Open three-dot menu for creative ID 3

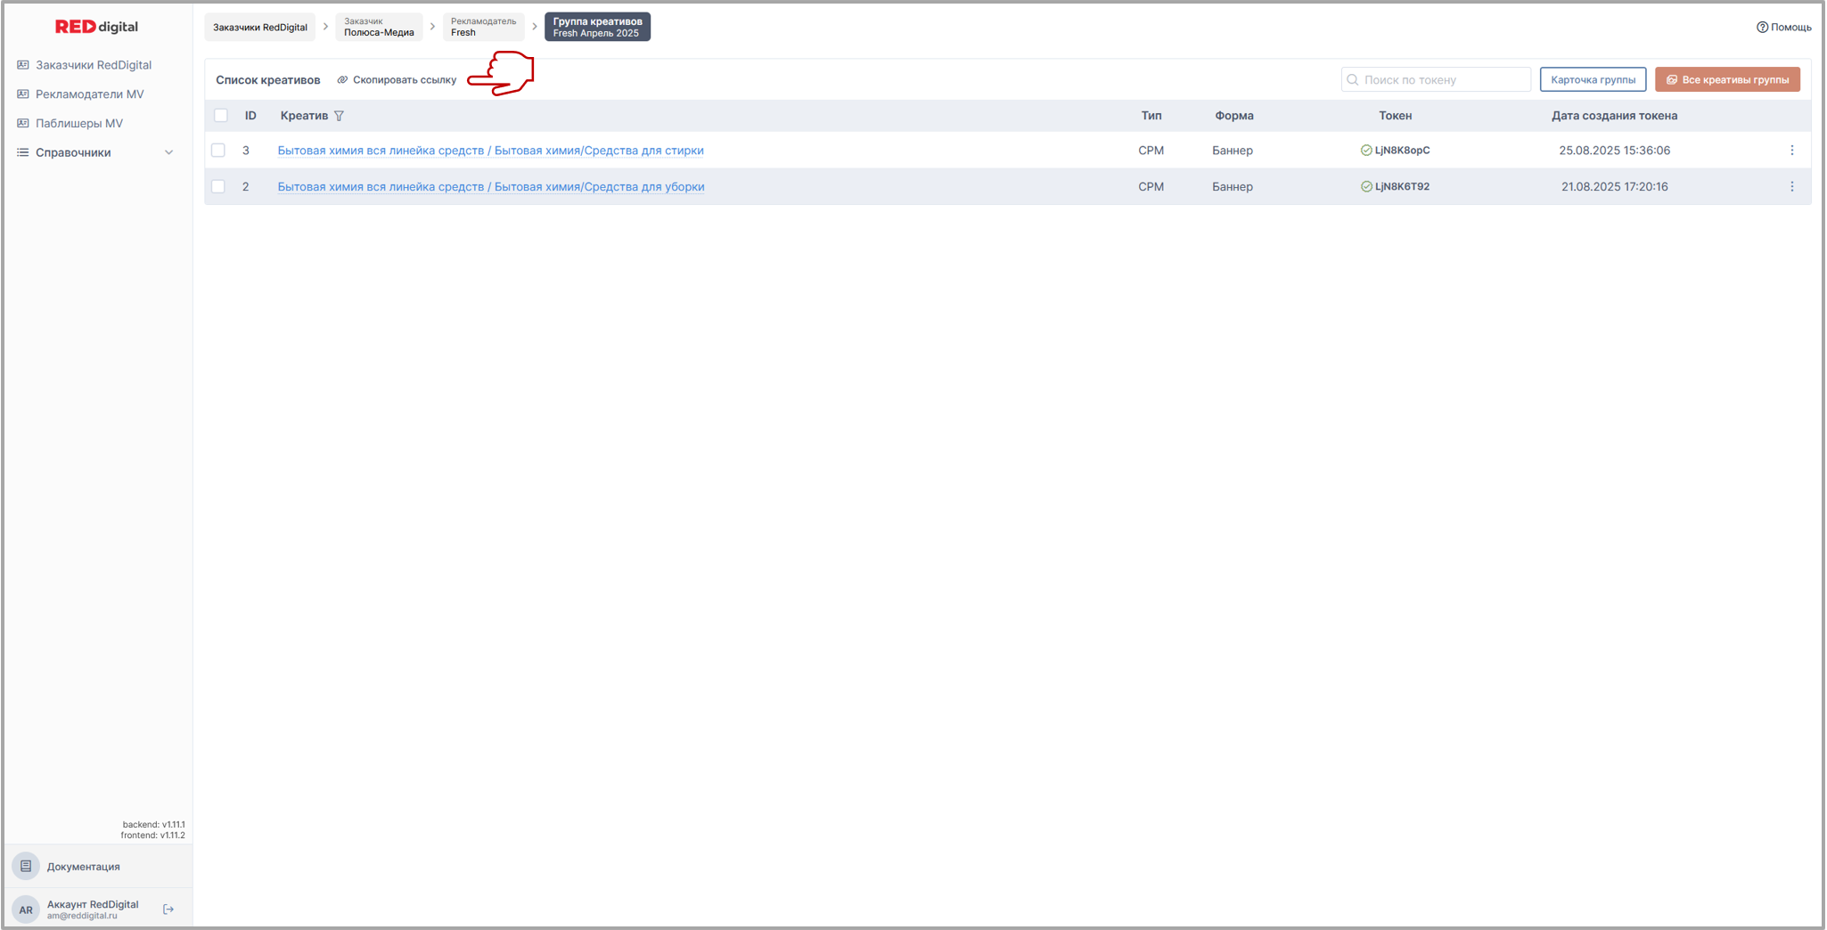[1791, 151]
